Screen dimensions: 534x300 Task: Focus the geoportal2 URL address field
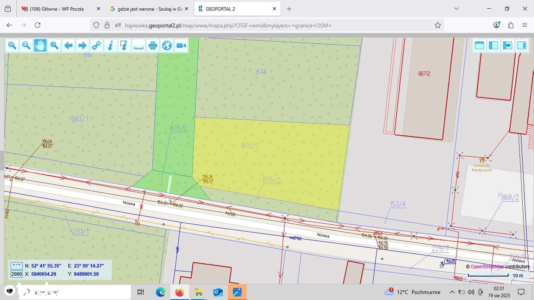pyautogui.click(x=267, y=25)
